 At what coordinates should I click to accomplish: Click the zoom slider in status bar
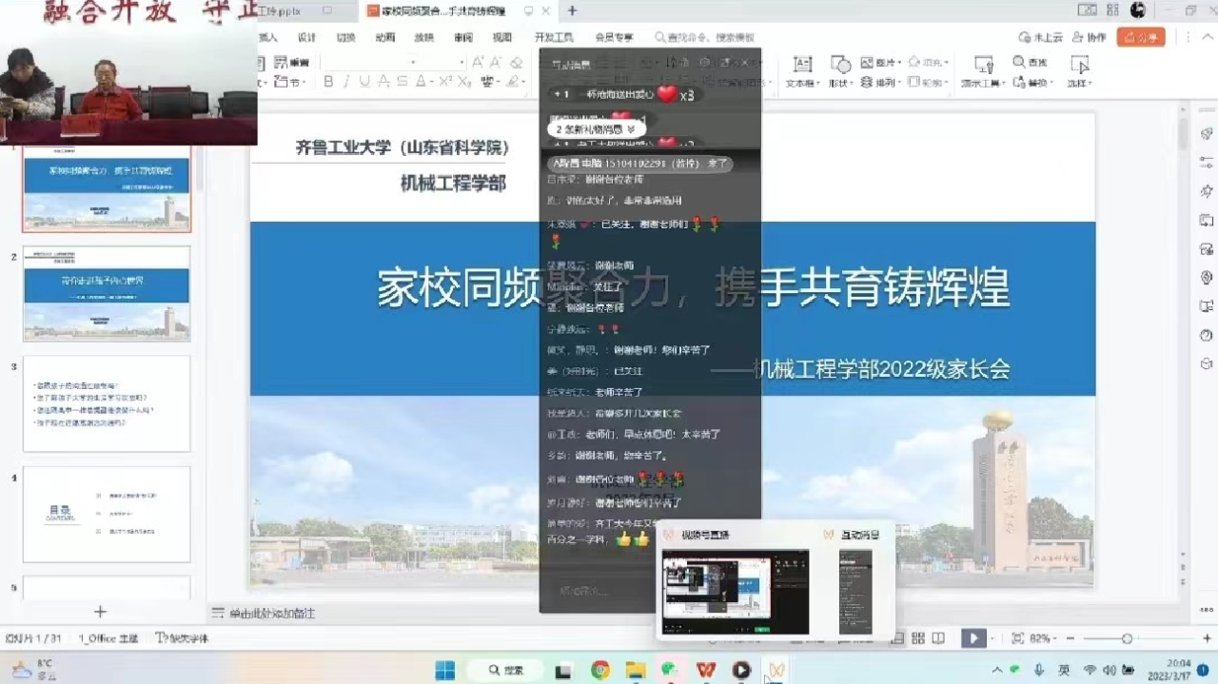tap(1128, 638)
